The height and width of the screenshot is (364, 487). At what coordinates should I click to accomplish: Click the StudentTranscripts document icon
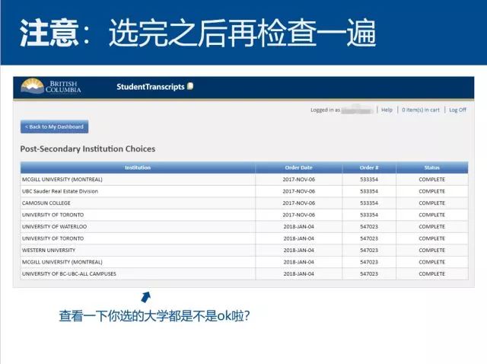click(190, 86)
